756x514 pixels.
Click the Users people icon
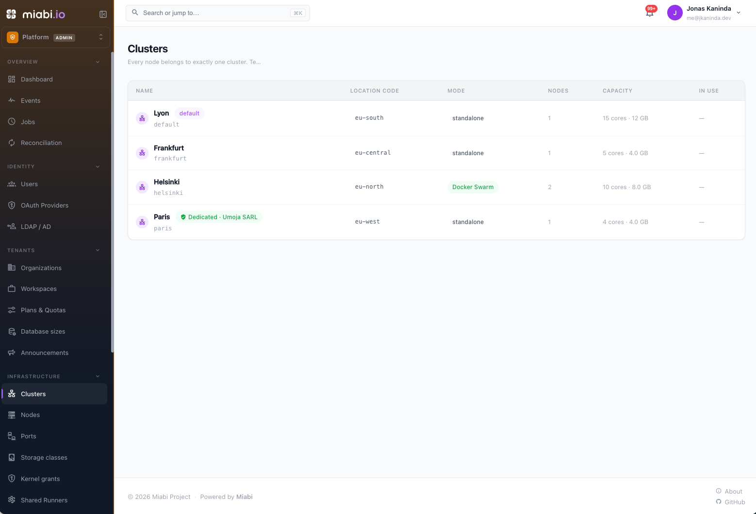pyautogui.click(x=12, y=184)
